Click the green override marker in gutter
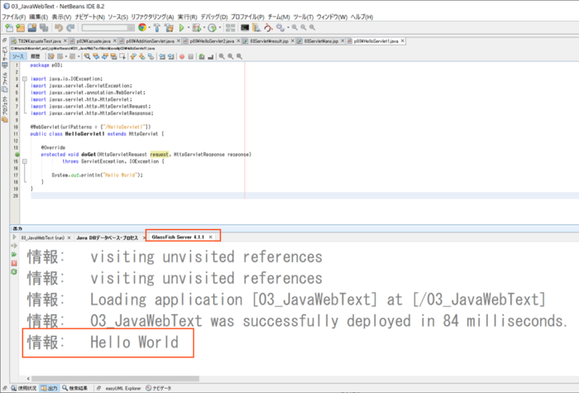This screenshot has width=579, height=393. [17, 155]
